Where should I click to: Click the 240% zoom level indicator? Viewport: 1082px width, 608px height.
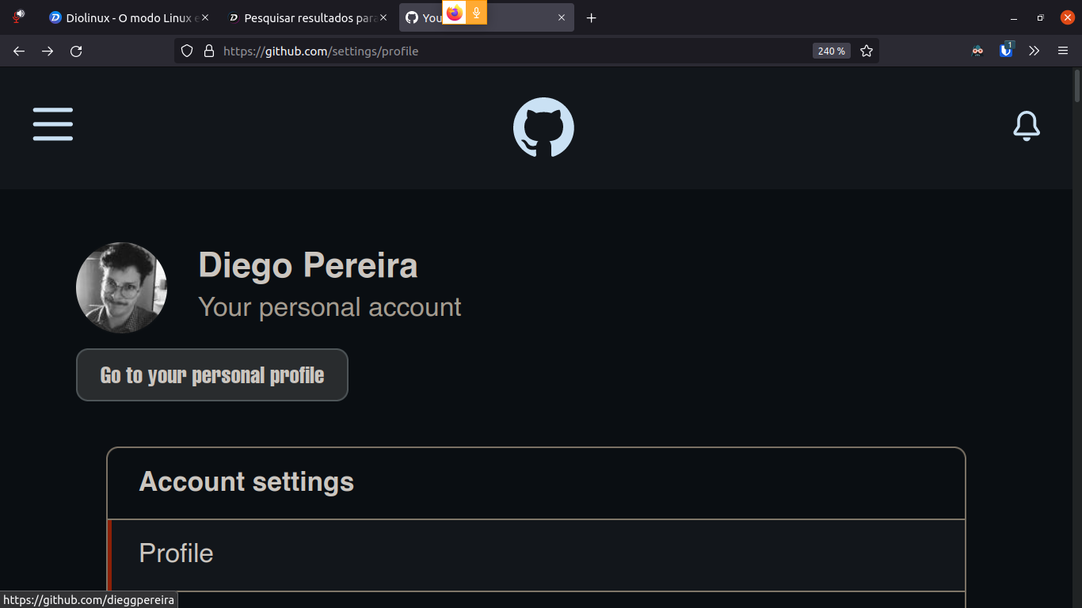point(831,51)
